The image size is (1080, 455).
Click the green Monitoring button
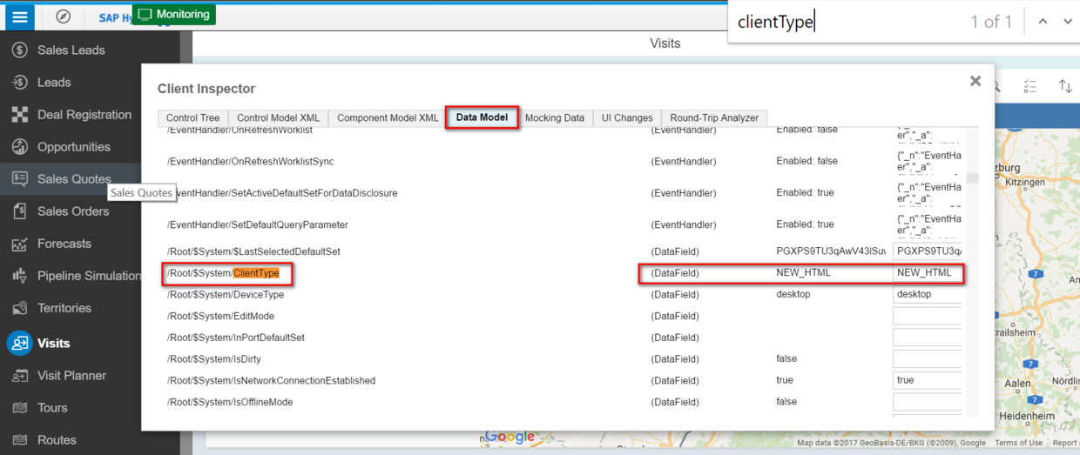click(x=174, y=14)
